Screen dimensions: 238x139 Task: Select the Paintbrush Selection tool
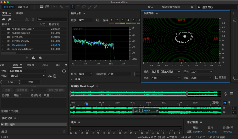pyautogui.click(x=90, y=7)
